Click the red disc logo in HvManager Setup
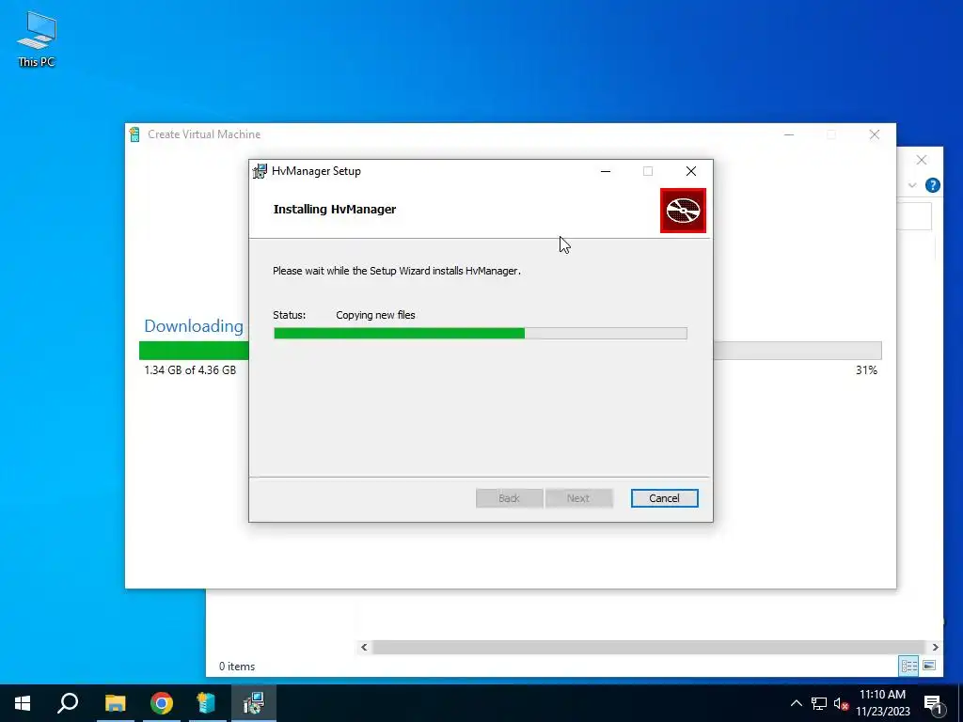Viewport: 963px width, 722px height. coord(683,211)
